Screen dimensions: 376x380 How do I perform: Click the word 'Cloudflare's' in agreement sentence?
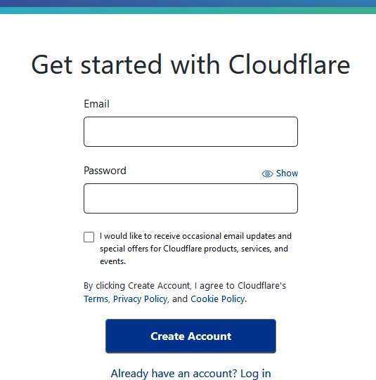pyautogui.click(x=262, y=285)
